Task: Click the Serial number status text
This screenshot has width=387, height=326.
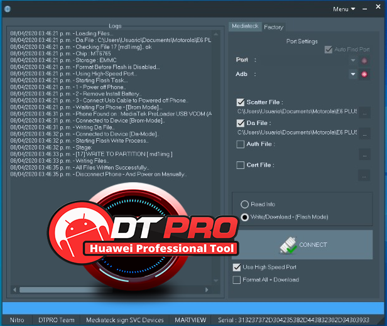Action: click(x=293, y=320)
